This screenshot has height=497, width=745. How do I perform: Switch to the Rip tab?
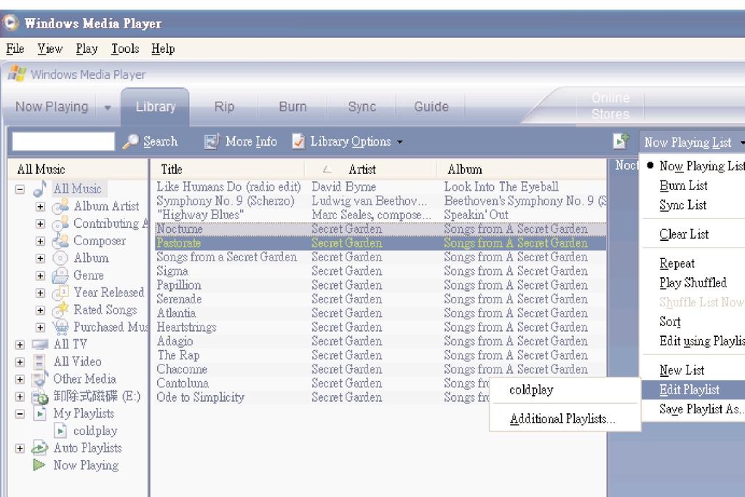224,106
